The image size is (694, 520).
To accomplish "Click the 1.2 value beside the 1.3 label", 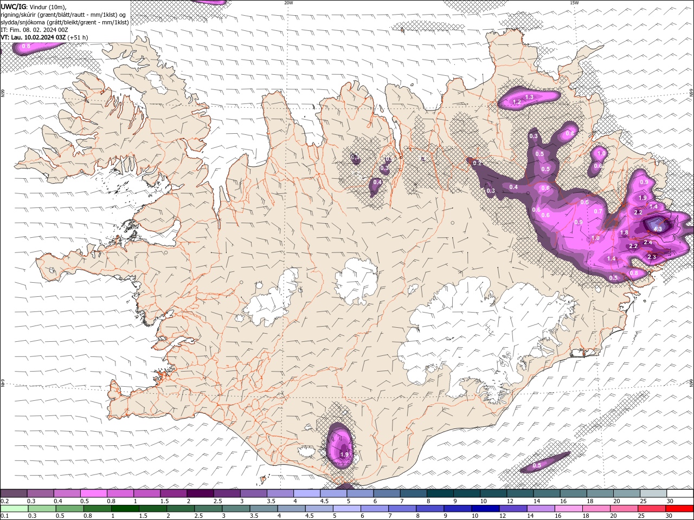I will click(517, 102).
